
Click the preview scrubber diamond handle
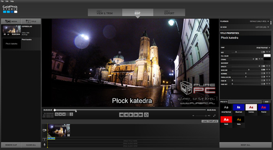(x=55, y=110)
